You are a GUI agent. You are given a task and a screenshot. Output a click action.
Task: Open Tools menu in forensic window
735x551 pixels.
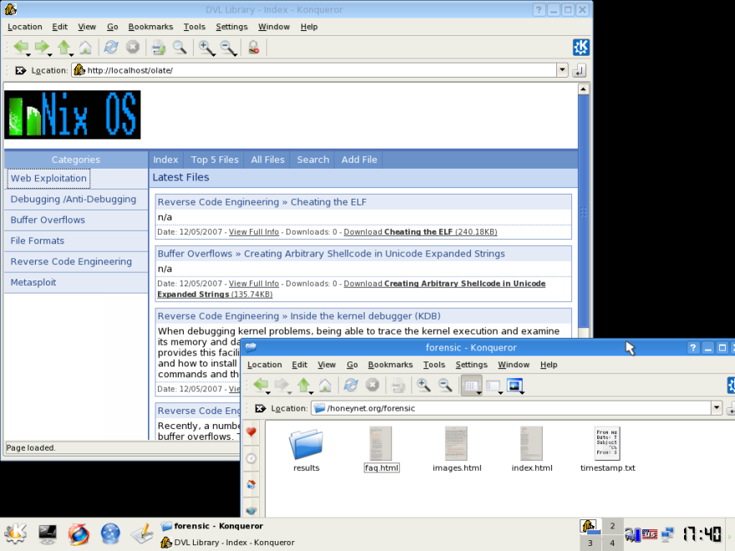click(x=434, y=365)
